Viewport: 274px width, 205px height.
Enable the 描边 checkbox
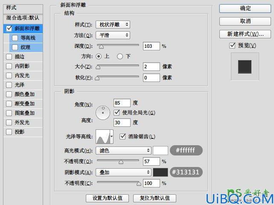[x=9, y=57]
